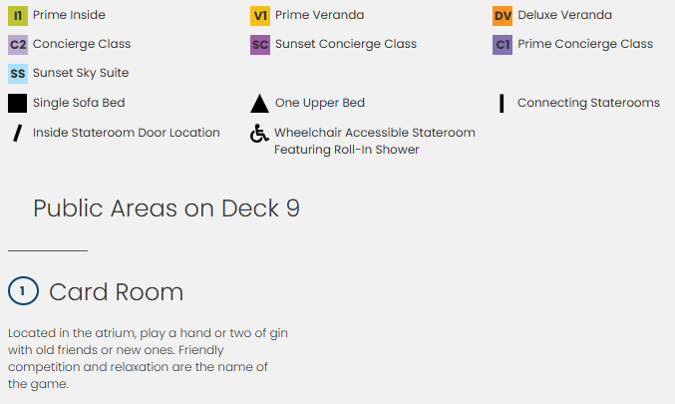Click the Prime Veranda 'V1' legend badge
The height and width of the screenshot is (404, 675).
coord(259,16)
